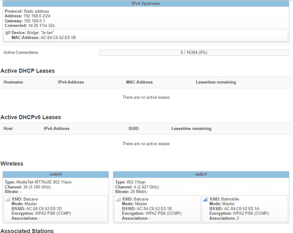Click the BSSID AC:84:C6:52:E0:1D line
This screenshot has width=293, height=233.
pyautogui.click(x=37, y=209)
